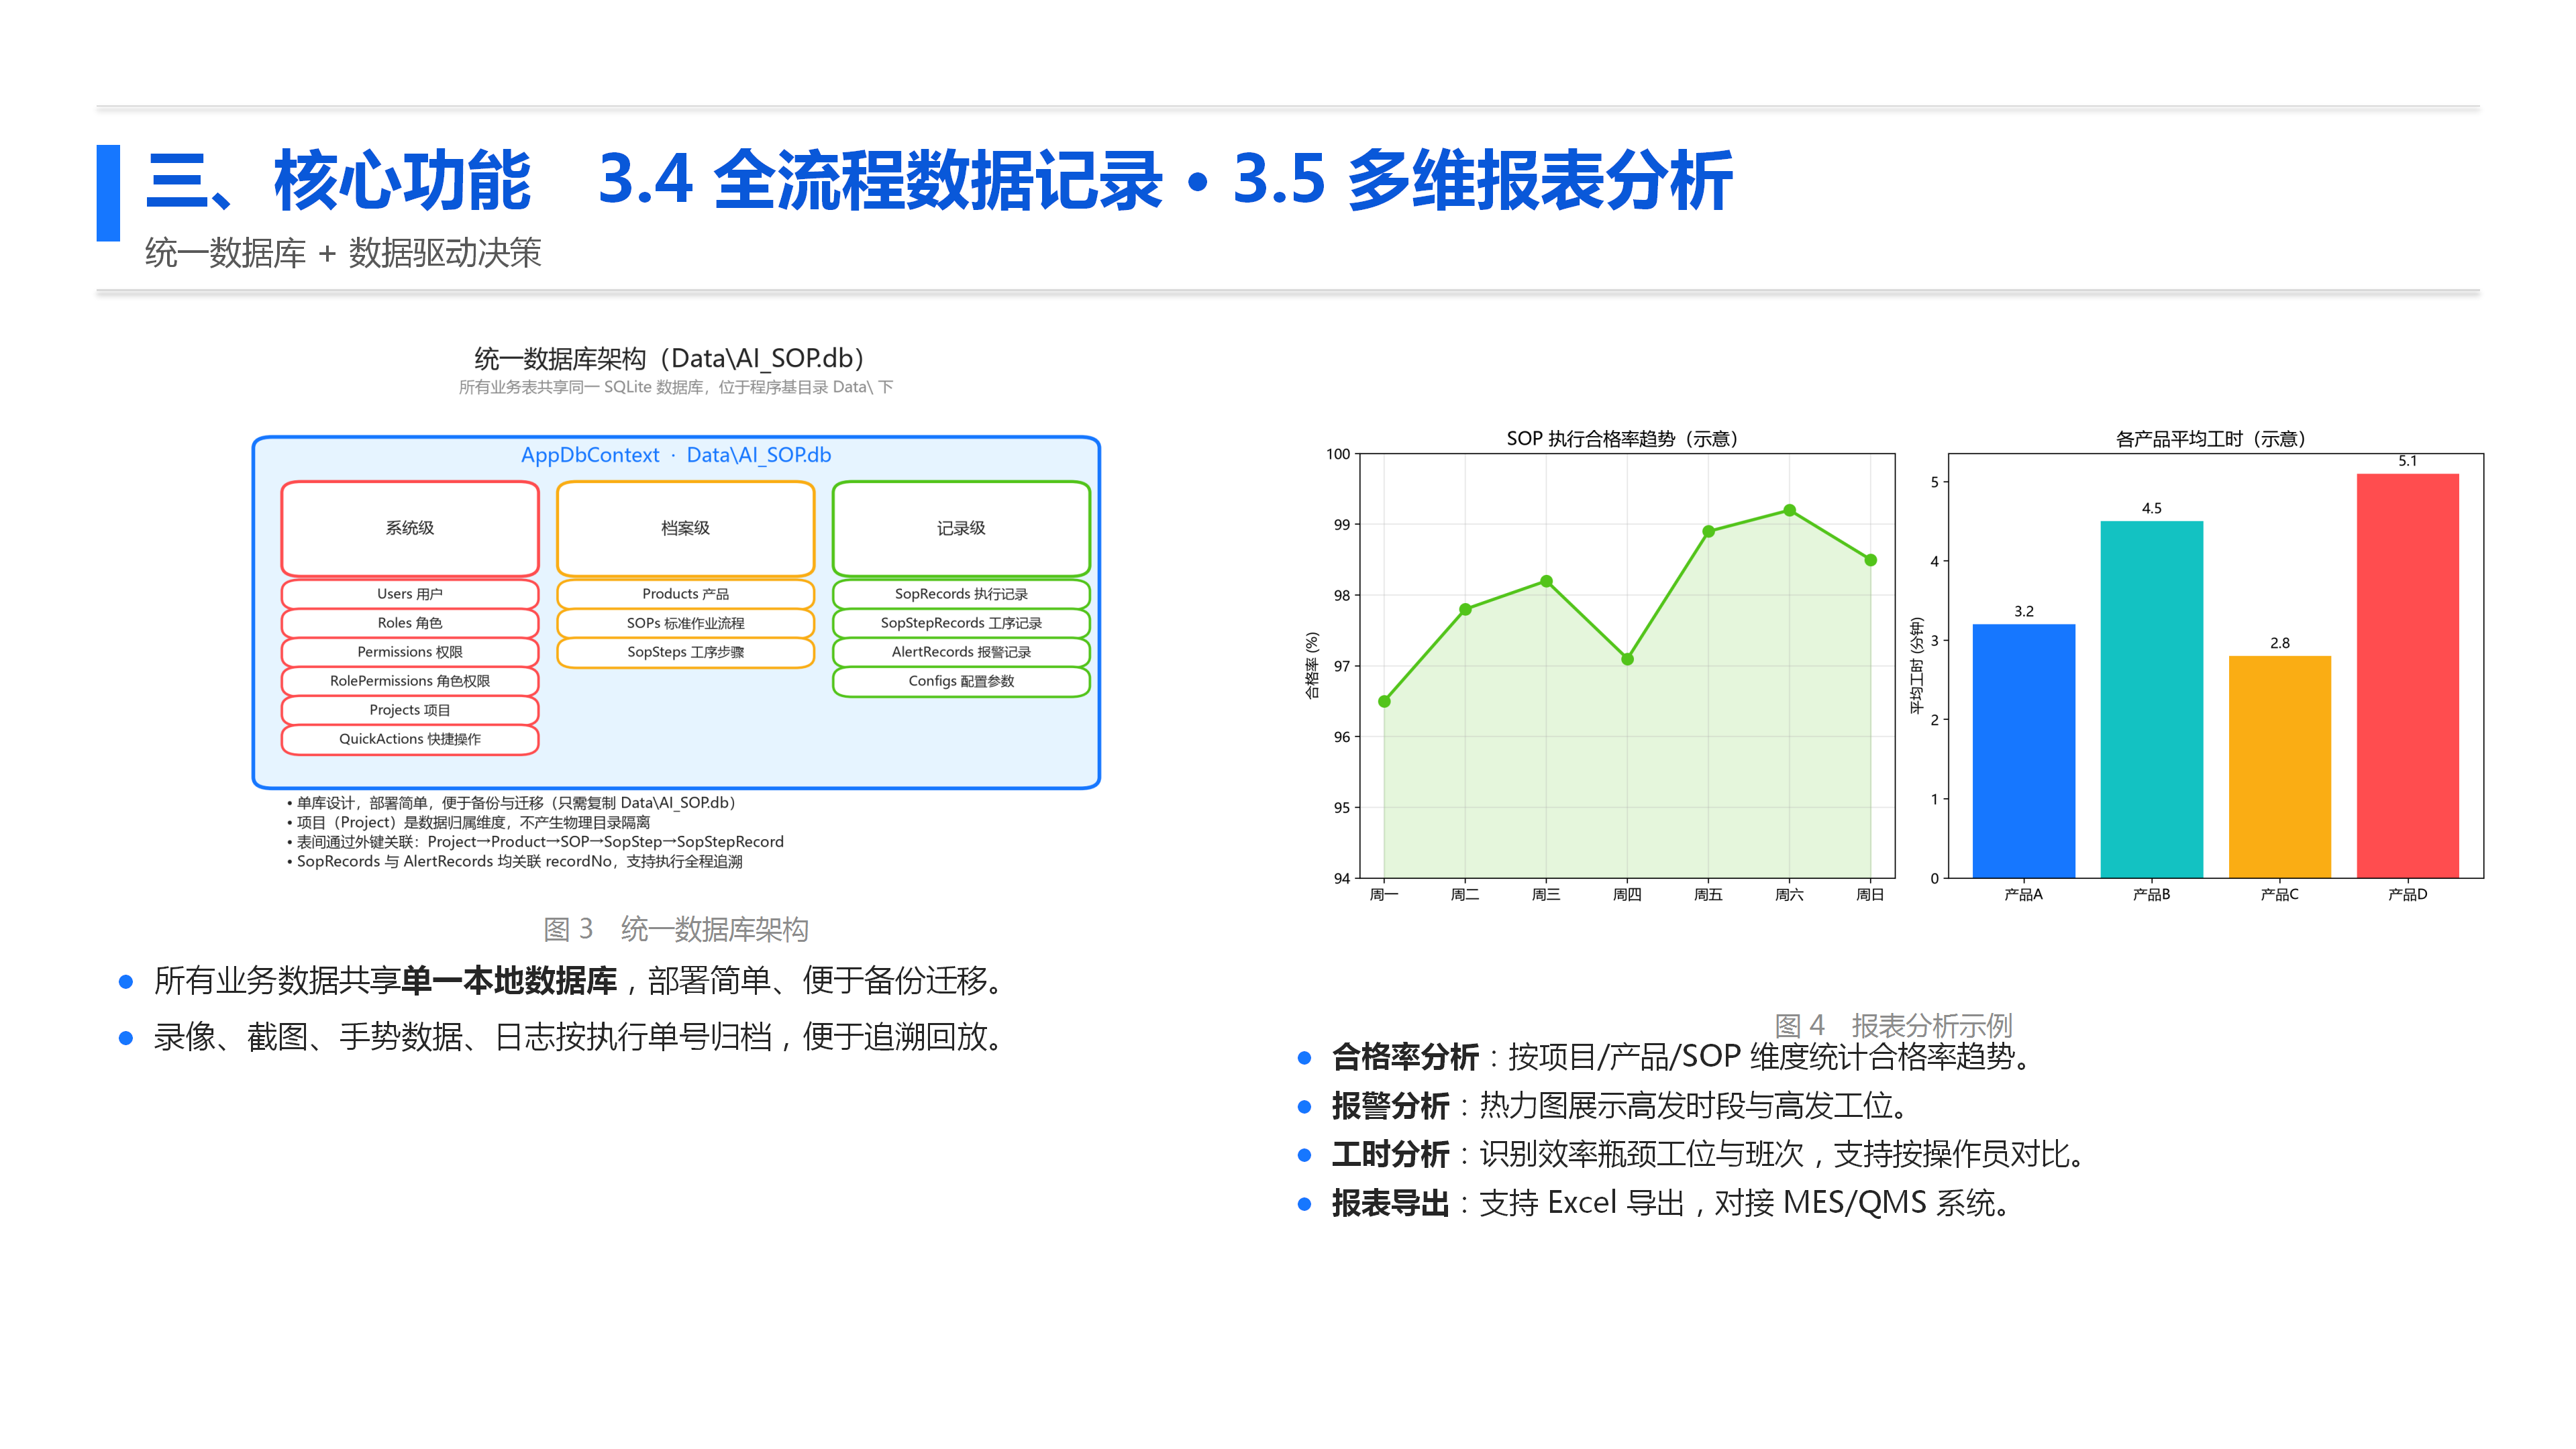2576x1449 pixels.
Task: Select the 'QuickActions 快捷操作' table box
Action: click(410, 739)
